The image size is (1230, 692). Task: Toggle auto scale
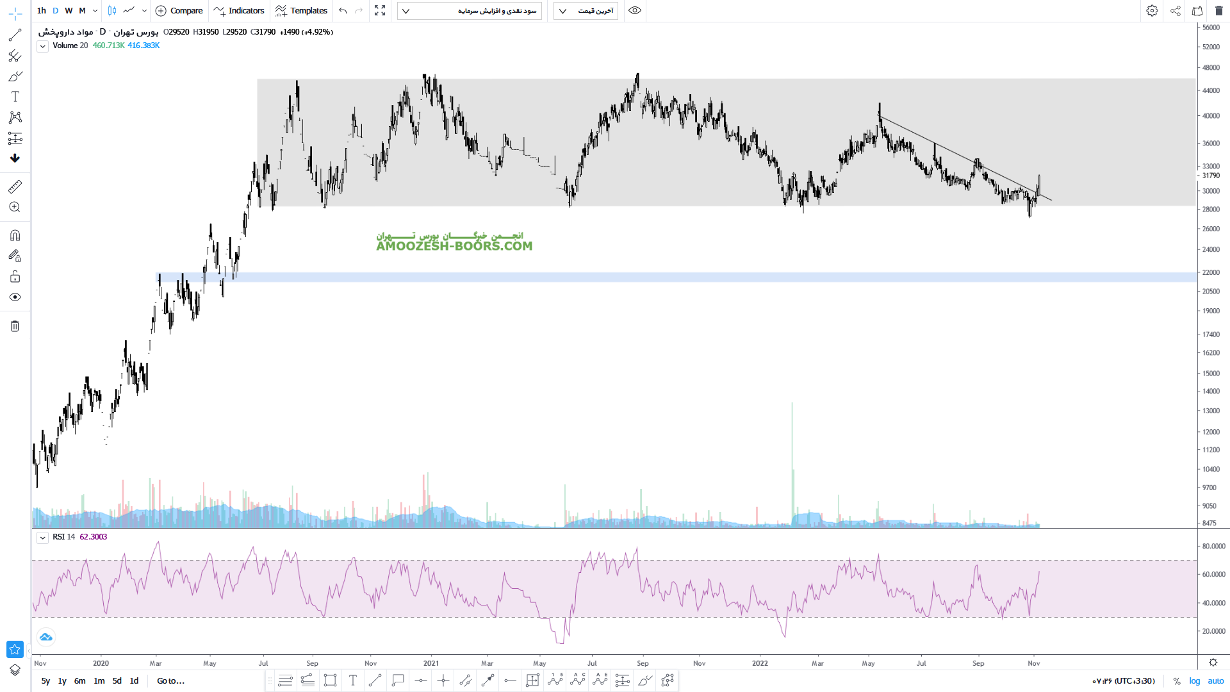1215,681
